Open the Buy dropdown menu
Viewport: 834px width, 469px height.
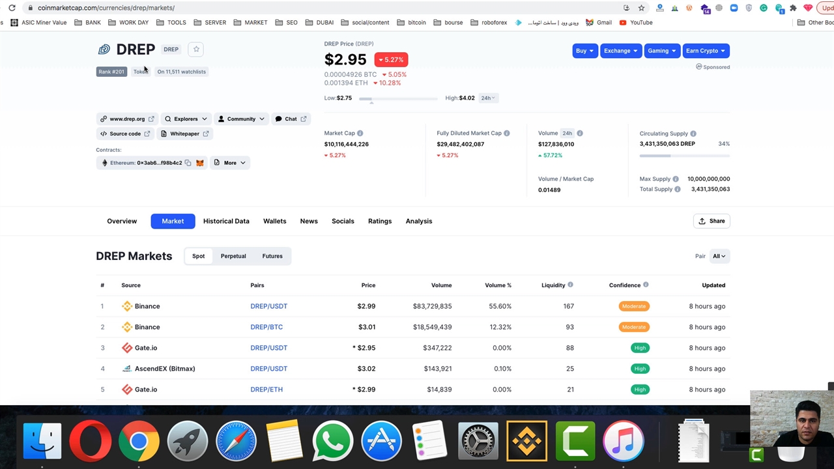tap(584, 51)
